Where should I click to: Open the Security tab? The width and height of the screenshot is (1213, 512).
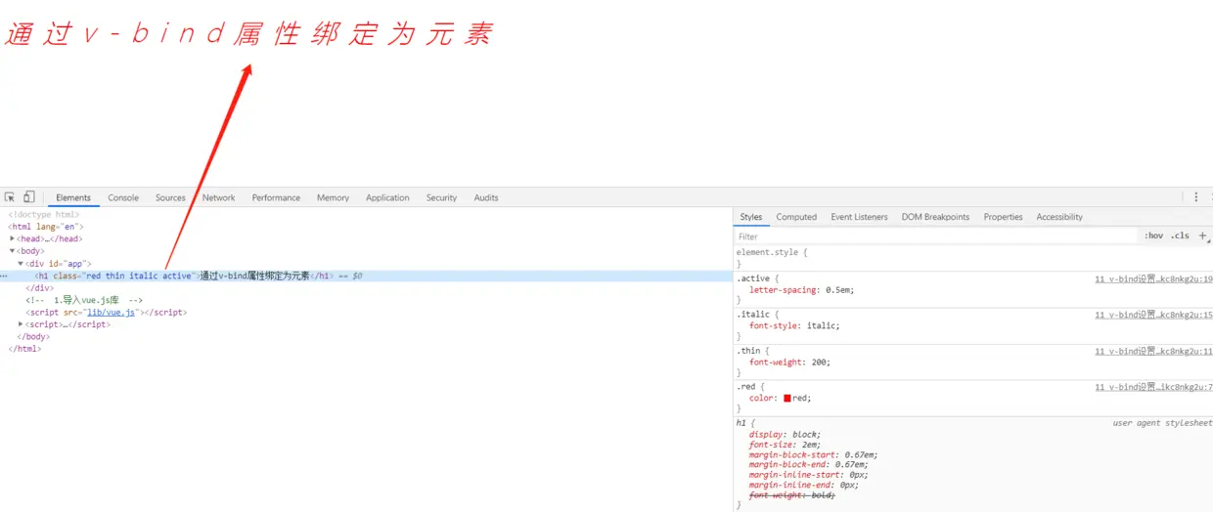[441, 197]
